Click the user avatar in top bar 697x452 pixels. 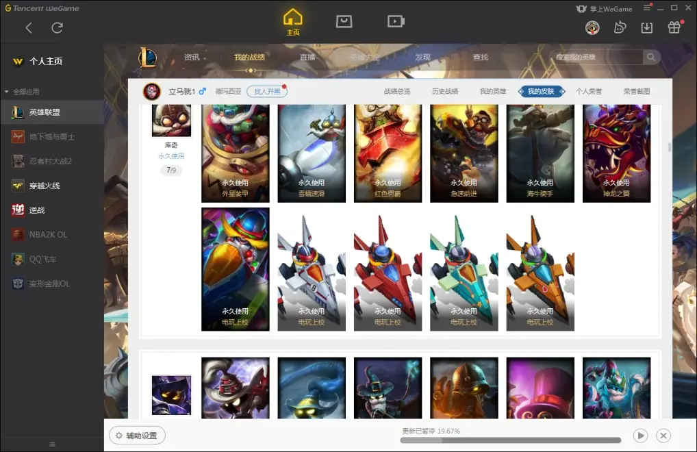(592, 28)
